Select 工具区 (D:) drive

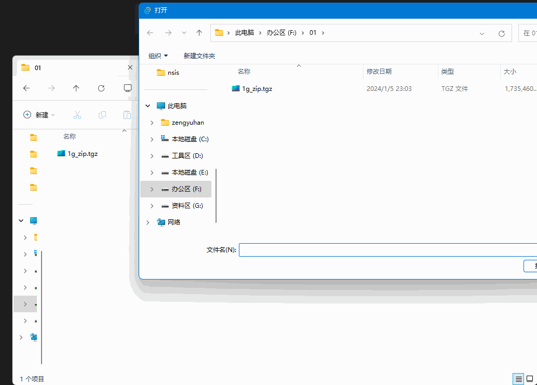pos(182,156)
